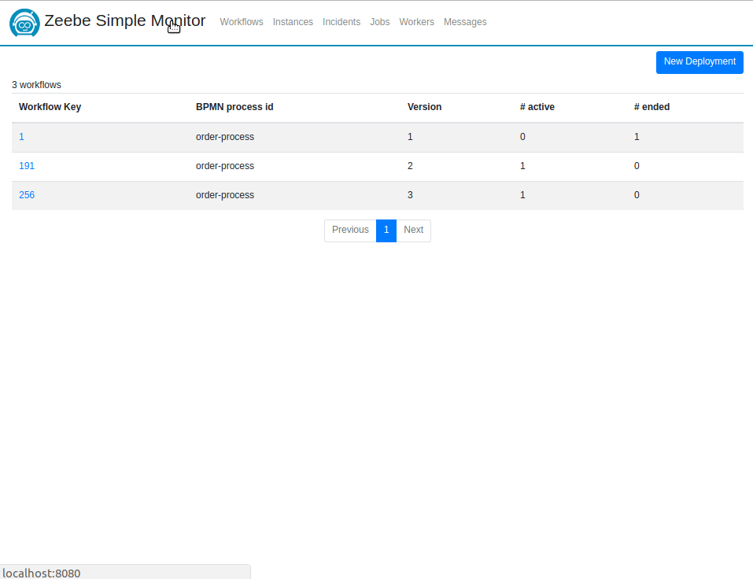Open workflow key 1 link
Viewport: 753px width, 579px height.
pyautogui.click(x=21, y=137)
